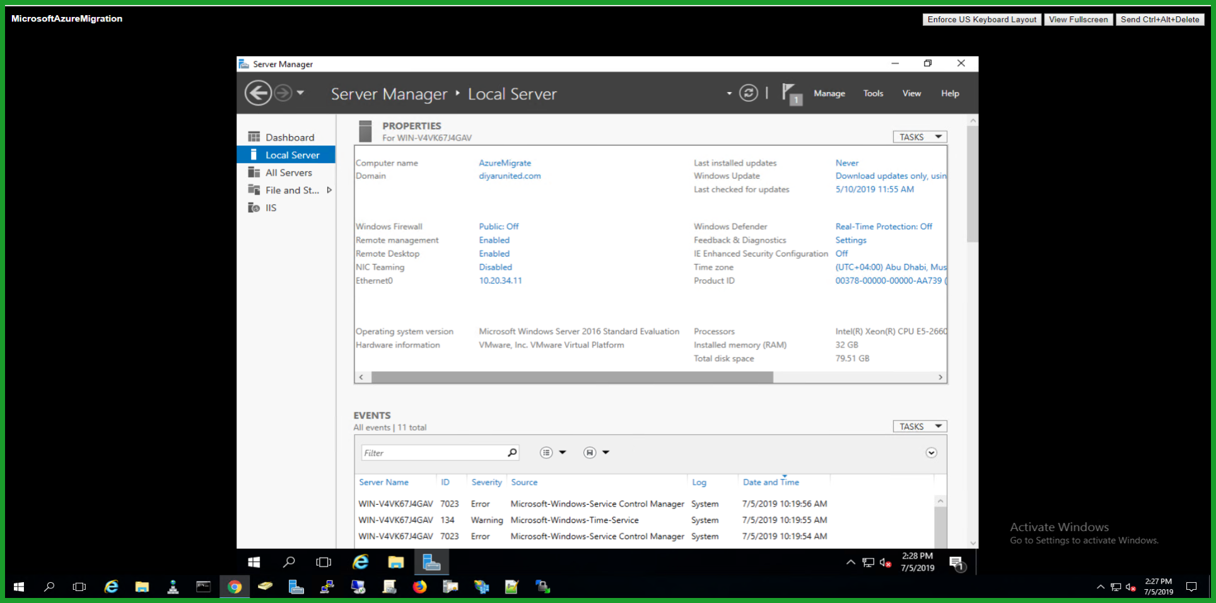This screenshot has width=1216, height=603.
Task: Open the Help menu
Action: (950, 93)
